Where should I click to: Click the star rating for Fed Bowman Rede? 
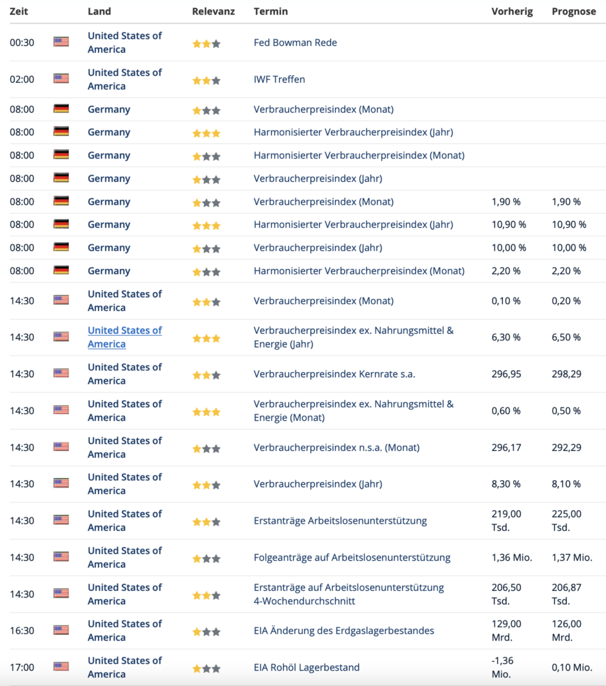206,44
